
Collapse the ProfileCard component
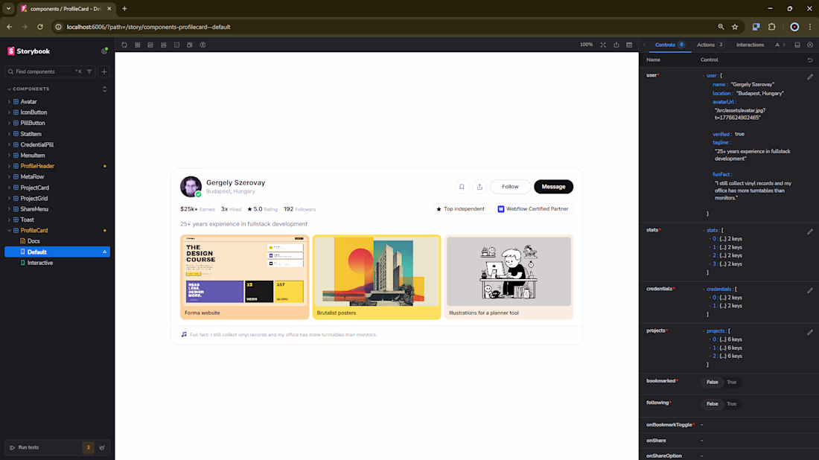click(x=34, y=230)
